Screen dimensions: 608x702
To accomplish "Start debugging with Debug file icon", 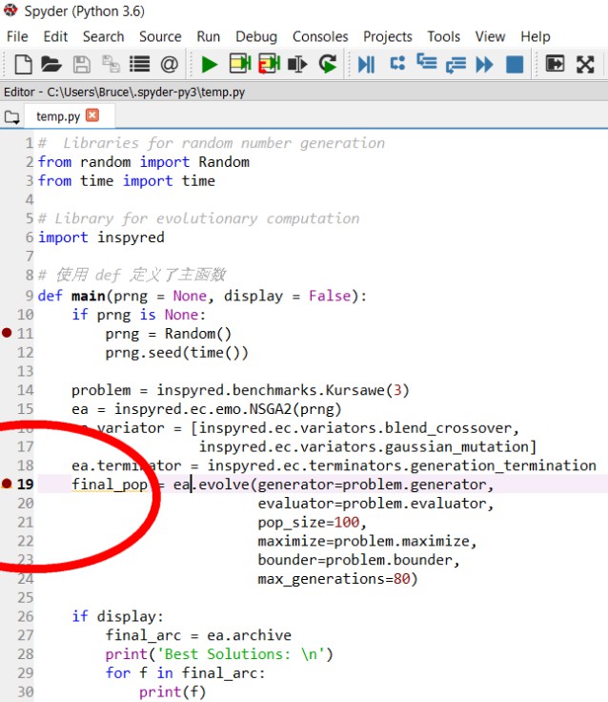I will coord(366,64).
